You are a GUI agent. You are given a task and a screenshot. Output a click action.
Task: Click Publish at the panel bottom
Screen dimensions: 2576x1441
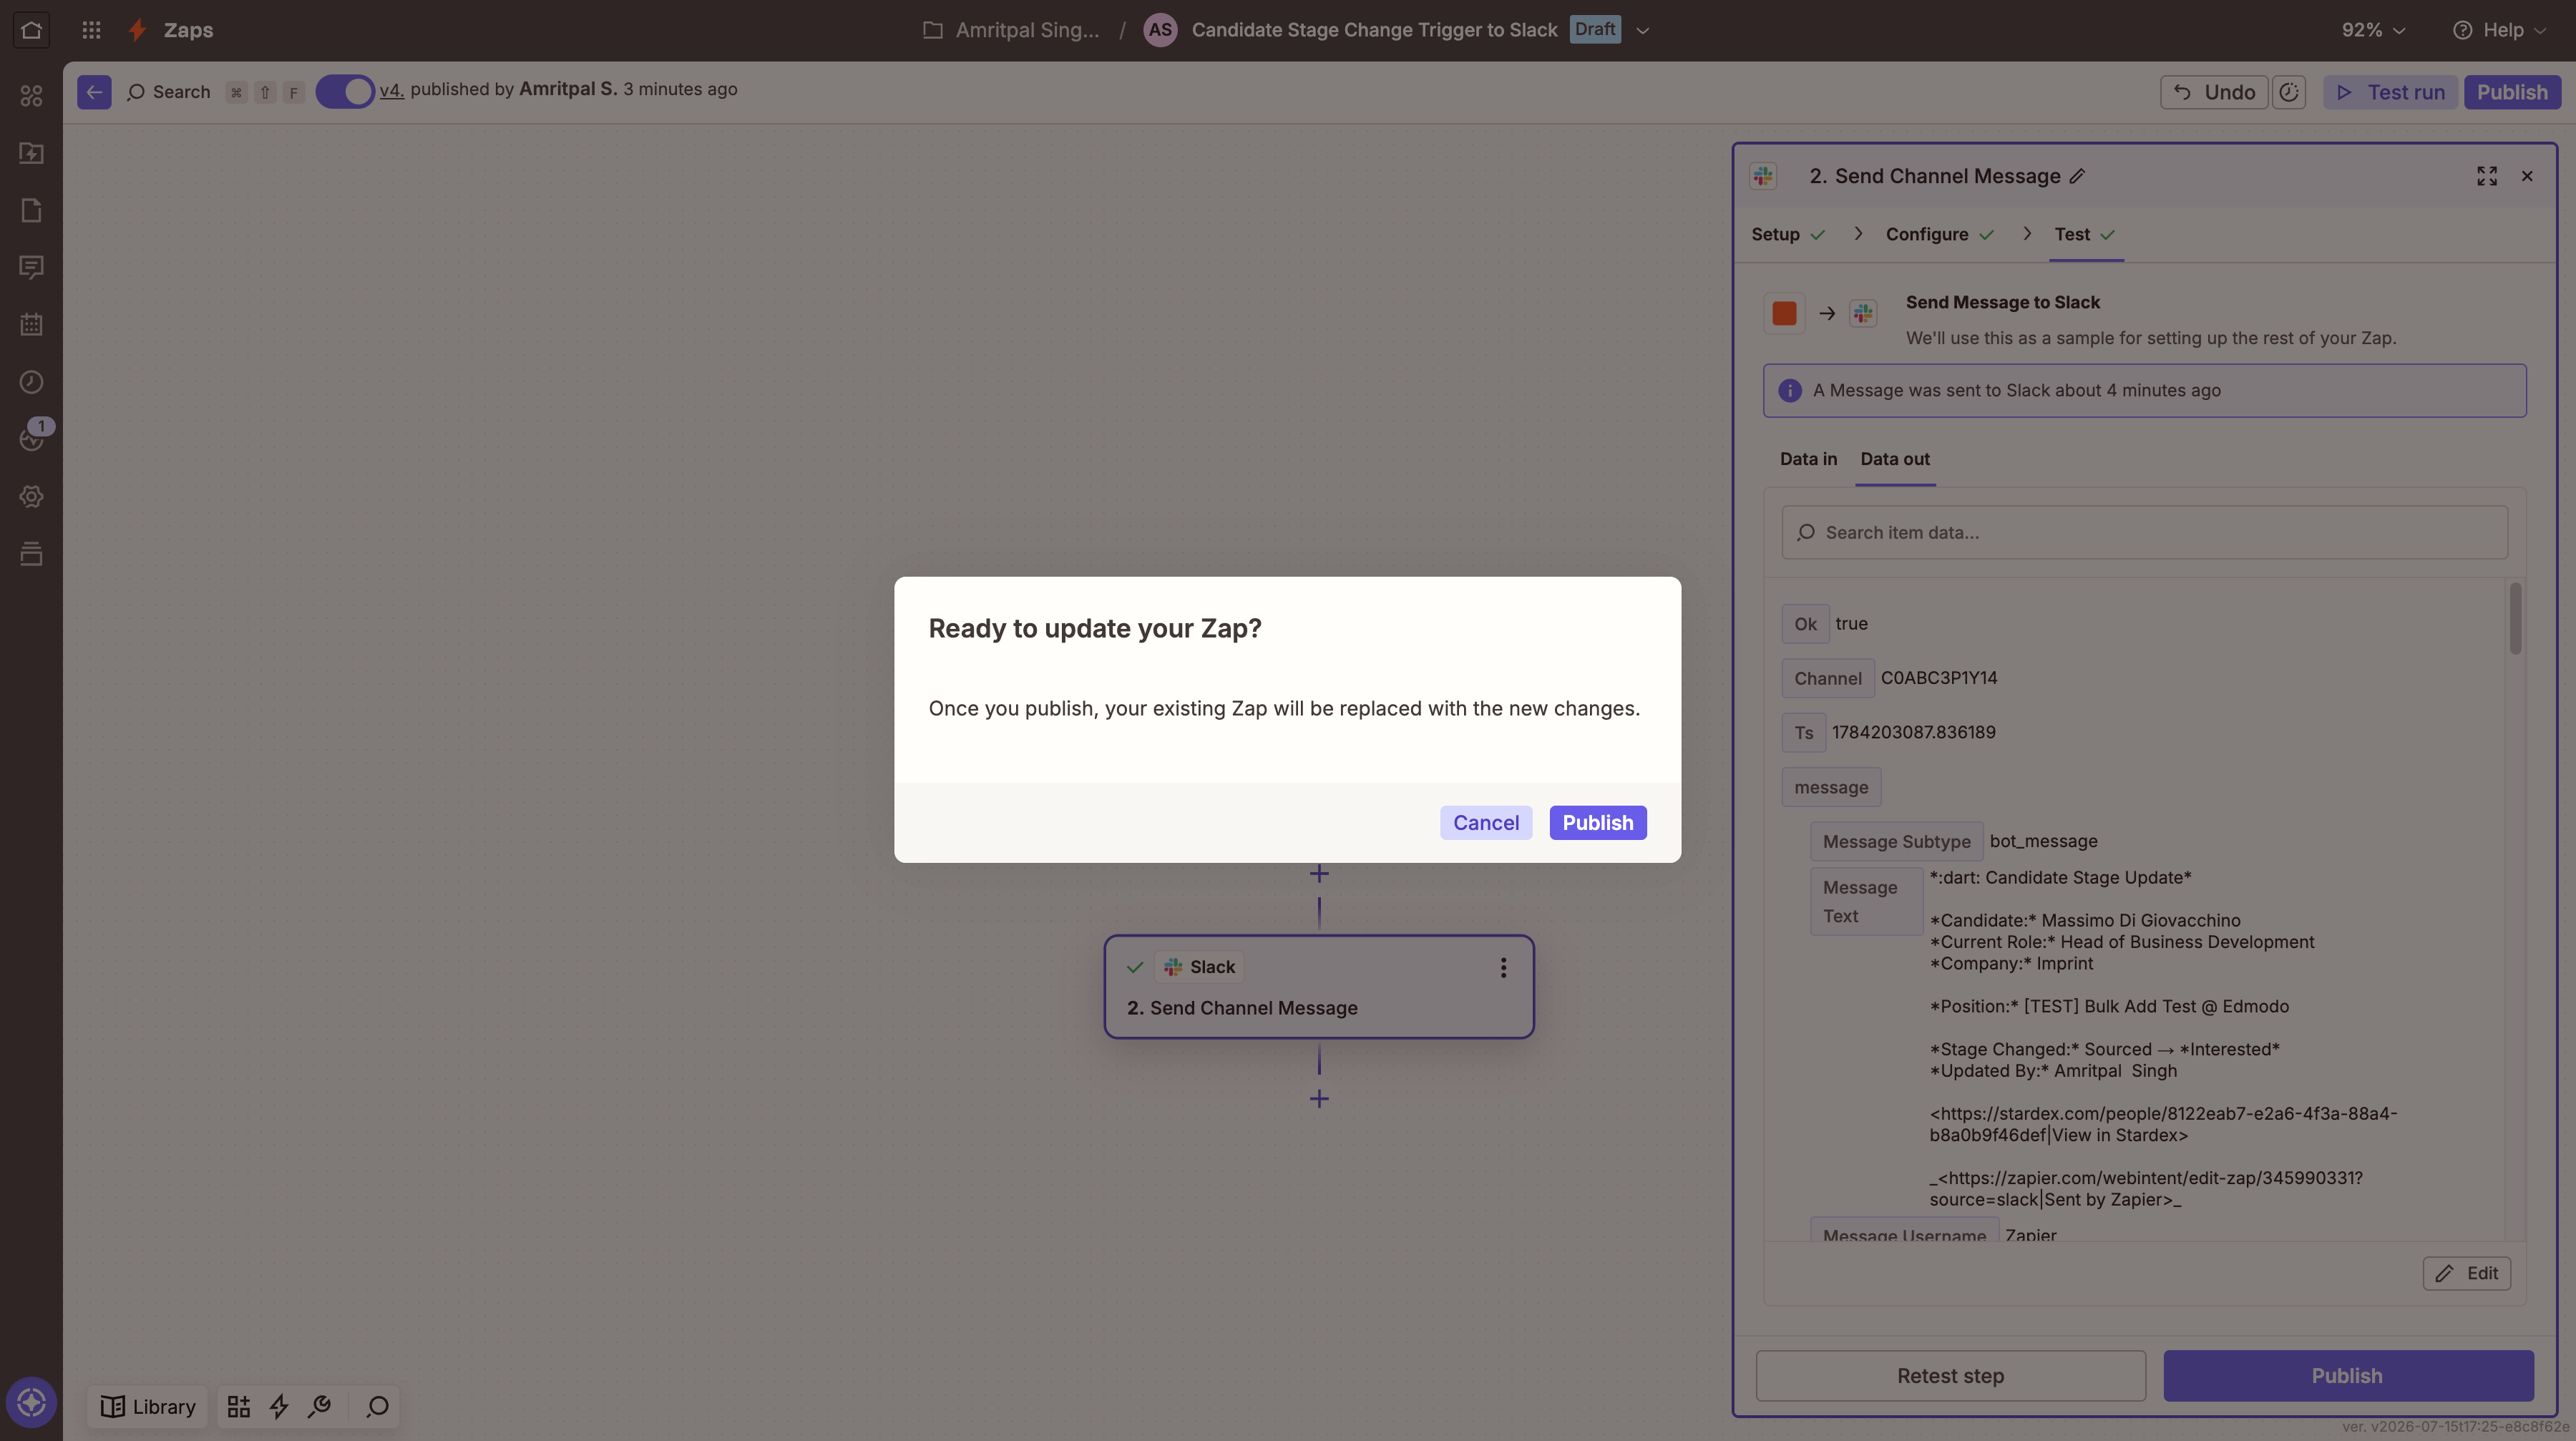pyautogui.click(x=2348, y=1376)
